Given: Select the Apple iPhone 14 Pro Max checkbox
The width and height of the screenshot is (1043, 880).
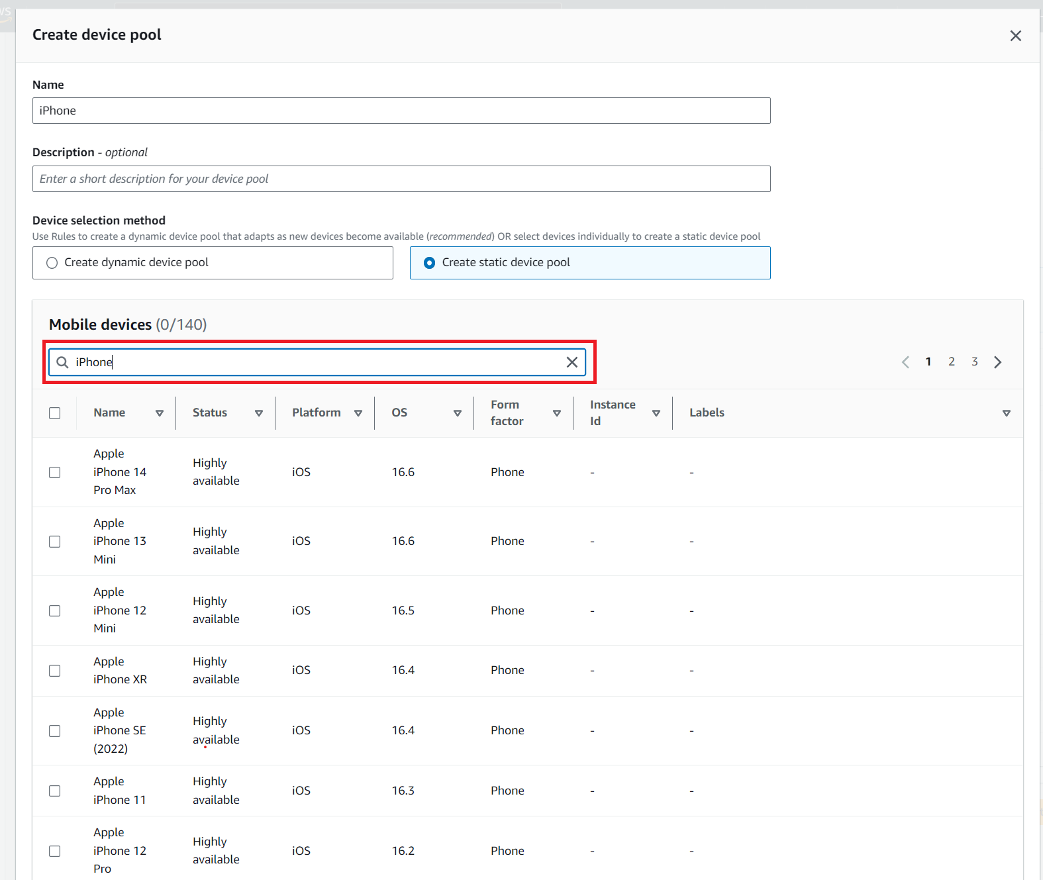Looking at the screenshot, I should pos(55,472).
